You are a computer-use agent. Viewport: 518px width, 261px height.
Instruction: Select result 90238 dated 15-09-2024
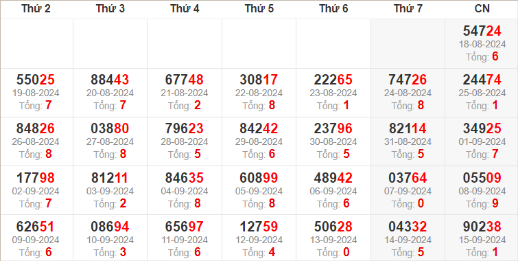pyautogui.click(x=482, y=227)
